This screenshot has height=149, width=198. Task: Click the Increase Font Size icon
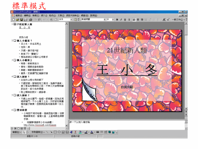pos(164,20)
